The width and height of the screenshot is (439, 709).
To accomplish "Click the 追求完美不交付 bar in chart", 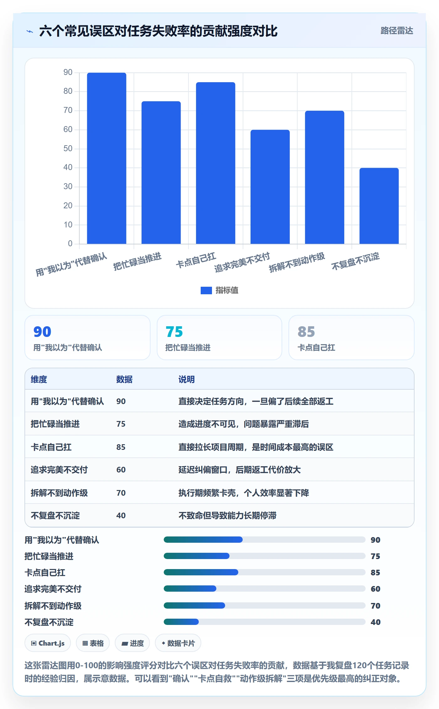I will point(270,187).
